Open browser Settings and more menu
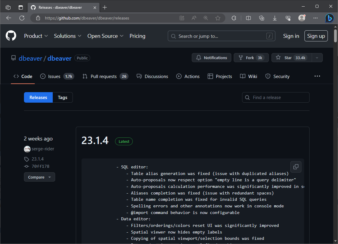The height and width of the screenshot is (244, 338). coord(316,18)
